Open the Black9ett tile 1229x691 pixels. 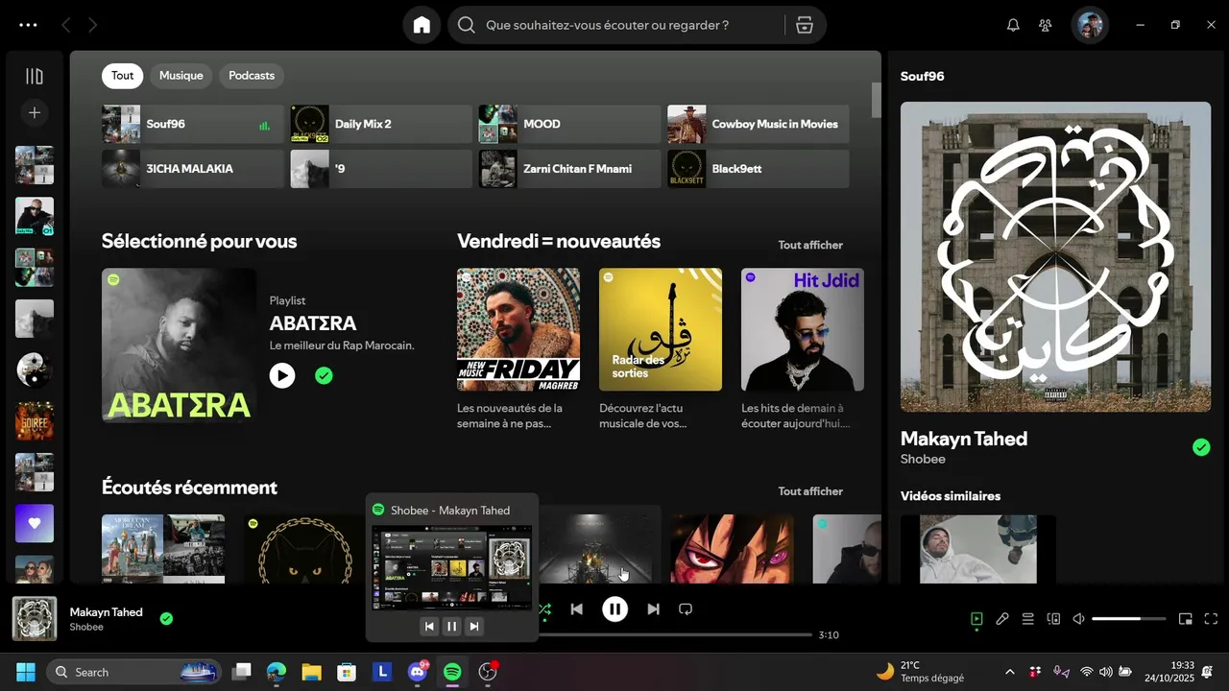point(759,169)
